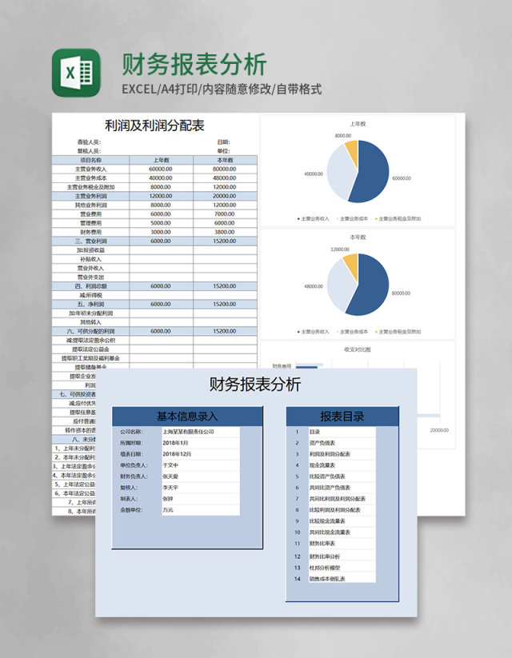Click the 填表日期 field showing 2018年12月
This screenshot has width=512, height=658.
click(201, 454)
